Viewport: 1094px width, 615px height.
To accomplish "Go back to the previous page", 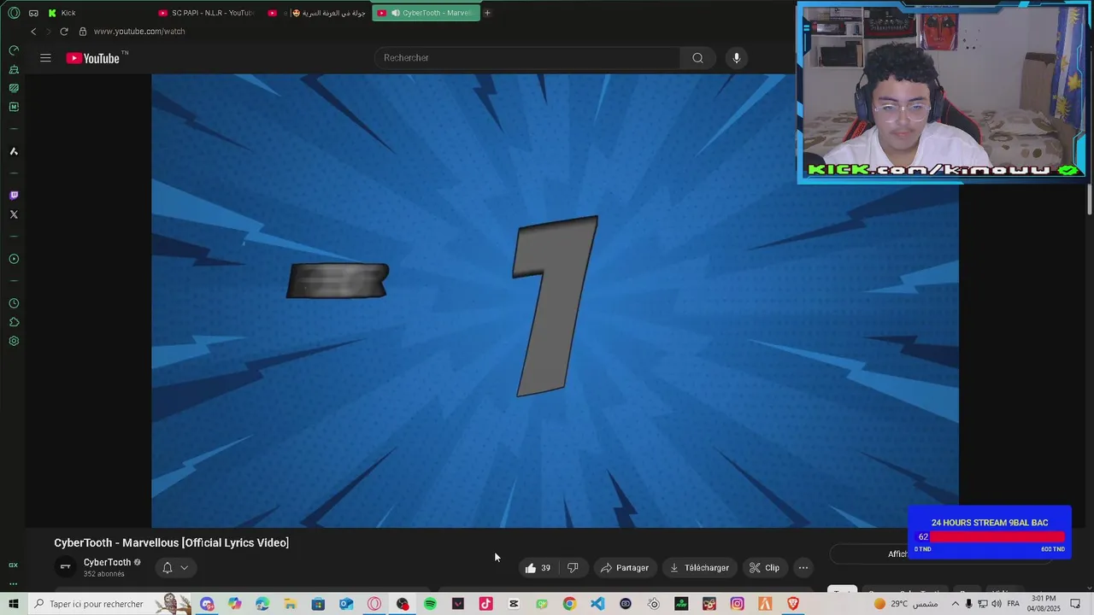I will [x=33, y=32].
